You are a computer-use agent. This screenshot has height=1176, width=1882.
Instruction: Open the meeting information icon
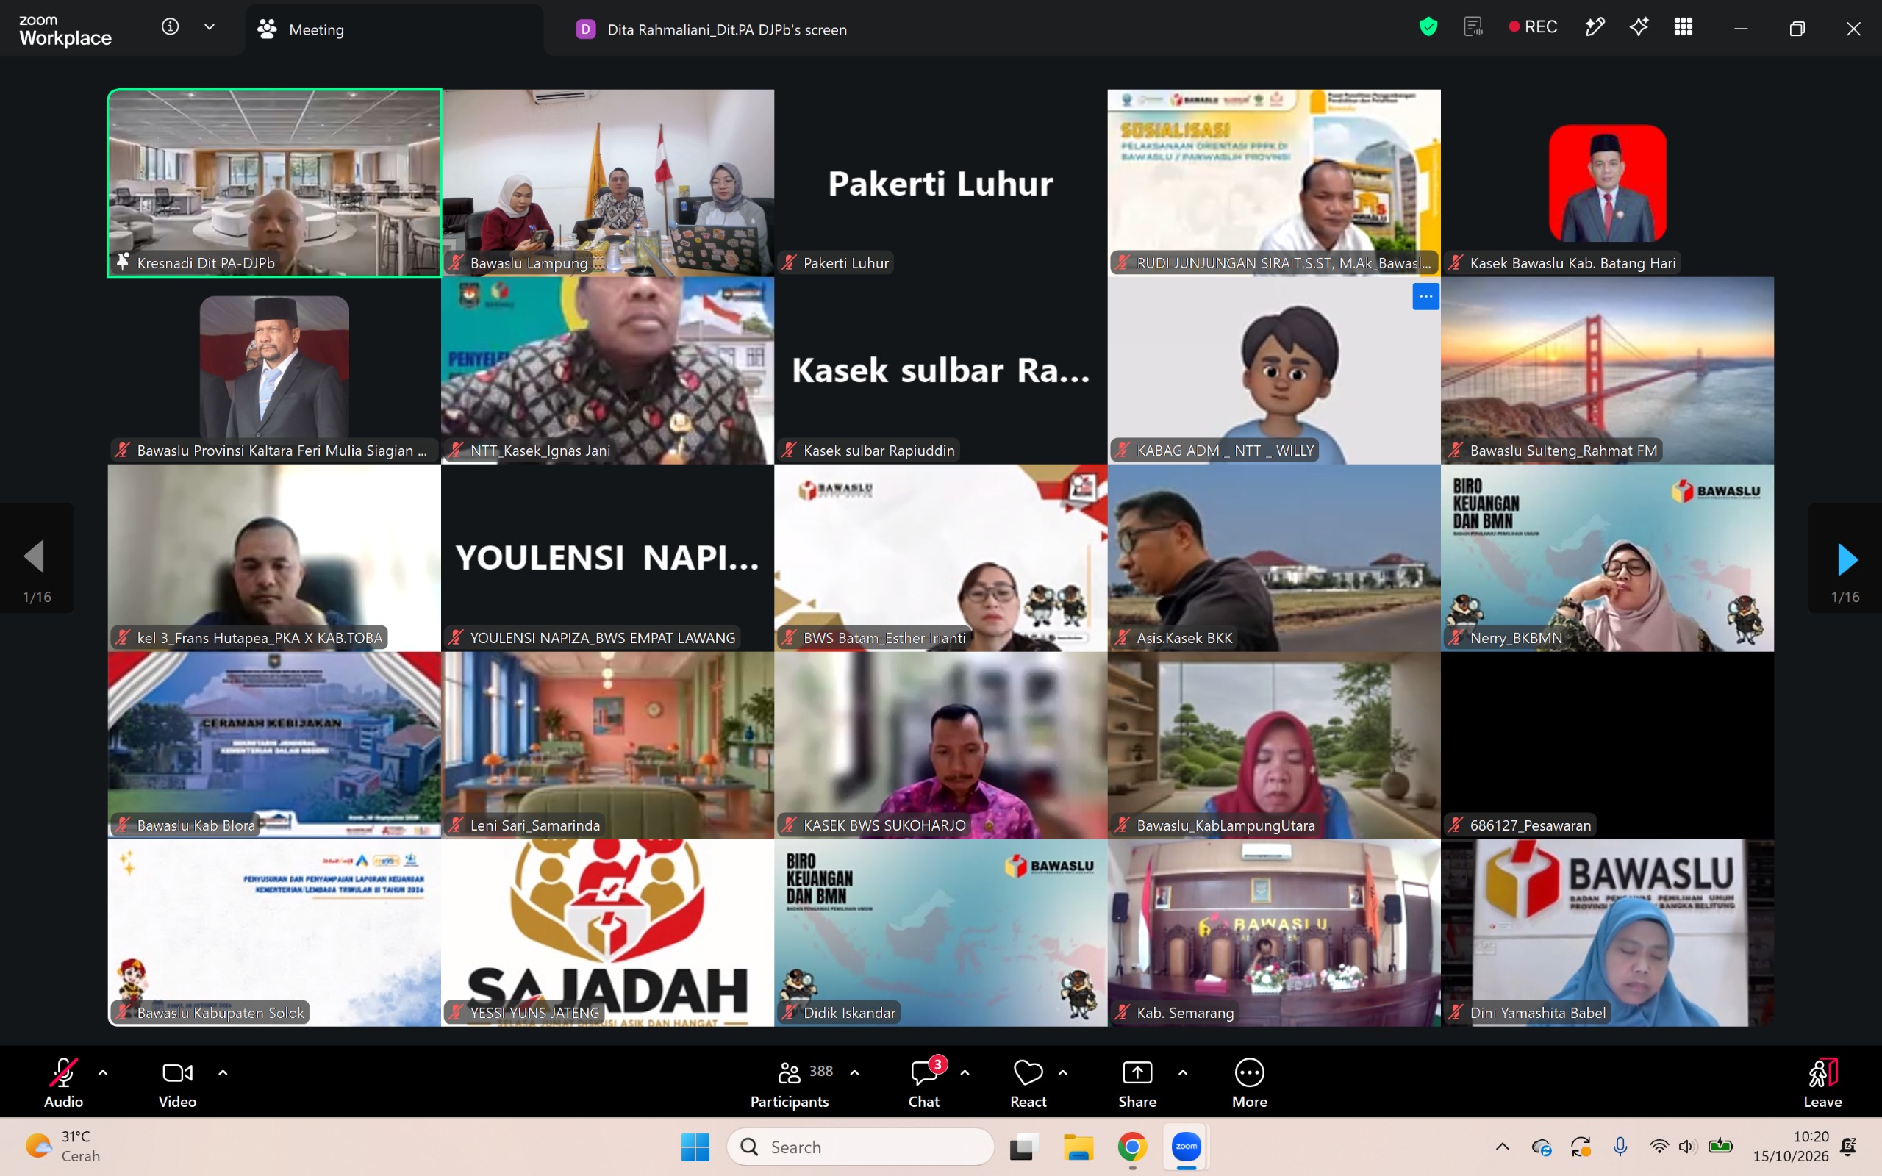[171, 27]
